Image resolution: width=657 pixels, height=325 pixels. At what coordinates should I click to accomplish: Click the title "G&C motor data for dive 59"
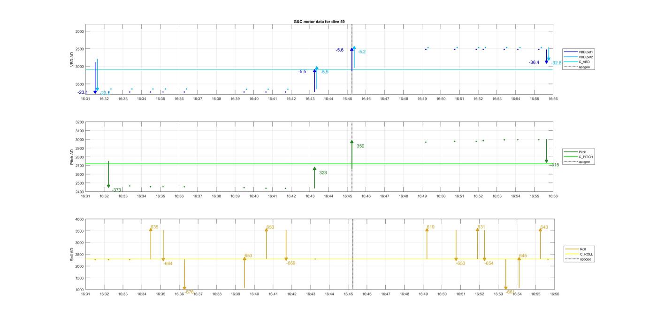pos(319,22)
